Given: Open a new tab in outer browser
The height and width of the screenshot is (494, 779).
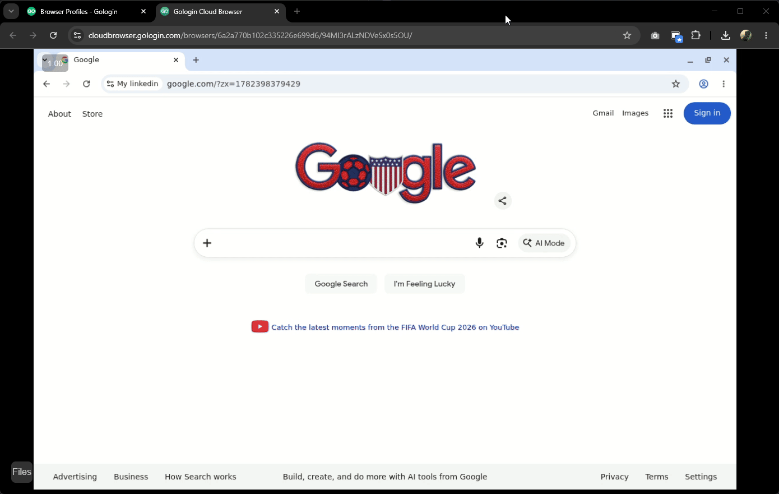Looking at the screenshot, I should (x=297, y=11).
